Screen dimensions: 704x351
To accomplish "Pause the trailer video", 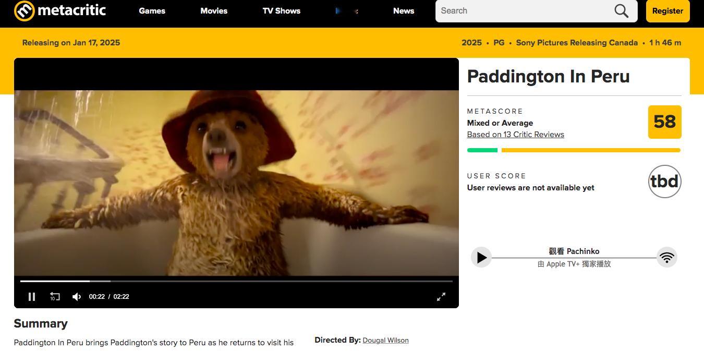I will (32, 297).
